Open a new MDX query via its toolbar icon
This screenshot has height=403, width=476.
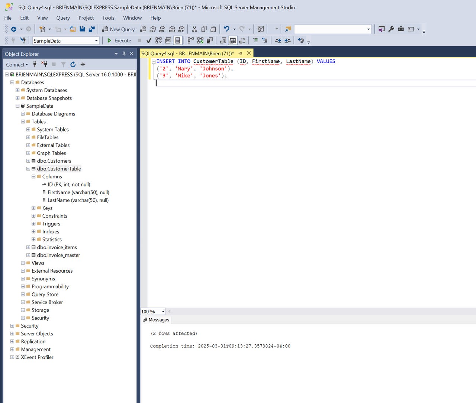[152, 29]
